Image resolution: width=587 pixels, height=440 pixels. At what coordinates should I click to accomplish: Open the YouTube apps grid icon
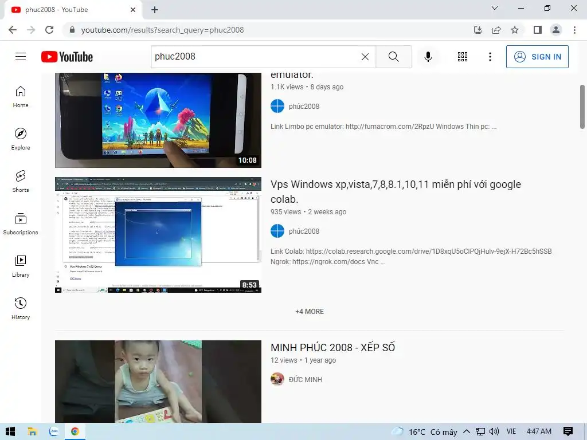point(463,57)
